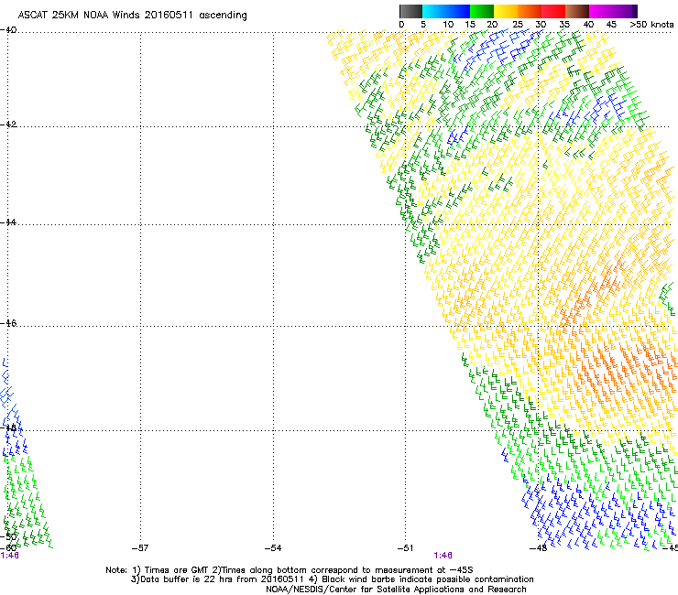Click the longitude label '-54'
The image size is (678, 595).
tap(273, 548)
